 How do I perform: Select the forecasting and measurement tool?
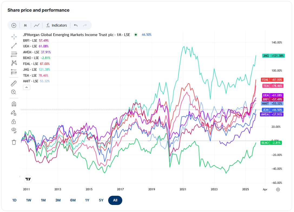click(x=14, y=71)
